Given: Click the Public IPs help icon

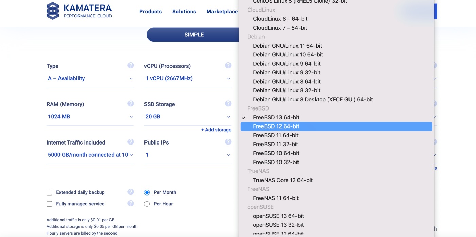Looking at the screenshot, I should [x=228, y=142].
